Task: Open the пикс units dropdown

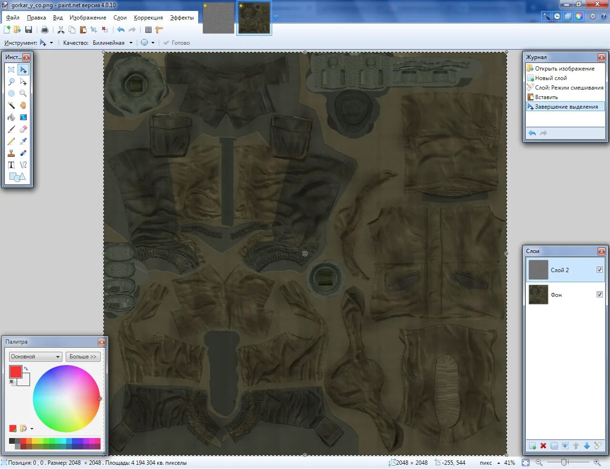Action: pos(490,463)
